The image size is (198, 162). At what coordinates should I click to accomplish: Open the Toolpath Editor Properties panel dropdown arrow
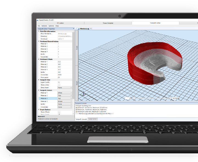click(73, 29)
